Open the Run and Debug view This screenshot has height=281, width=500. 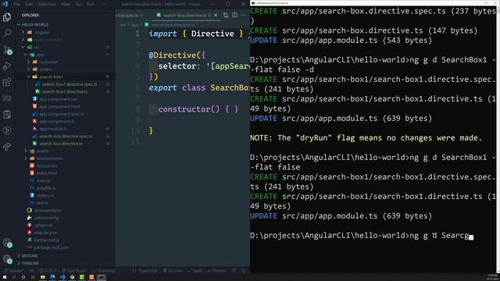[7, 66]
